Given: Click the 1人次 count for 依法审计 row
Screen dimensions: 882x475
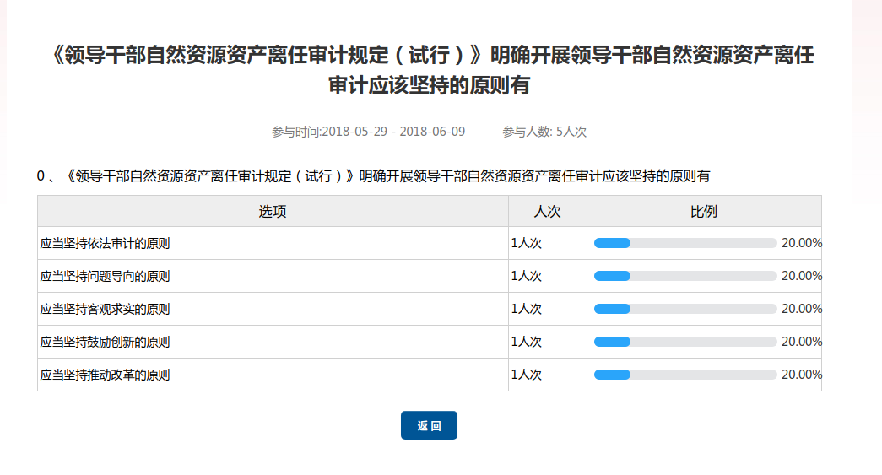Looking at the screenshot, I should click(526, 243).
